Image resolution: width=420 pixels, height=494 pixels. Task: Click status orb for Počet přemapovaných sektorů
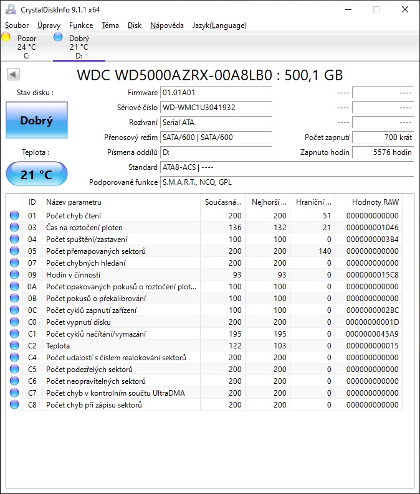click(14, 251)
